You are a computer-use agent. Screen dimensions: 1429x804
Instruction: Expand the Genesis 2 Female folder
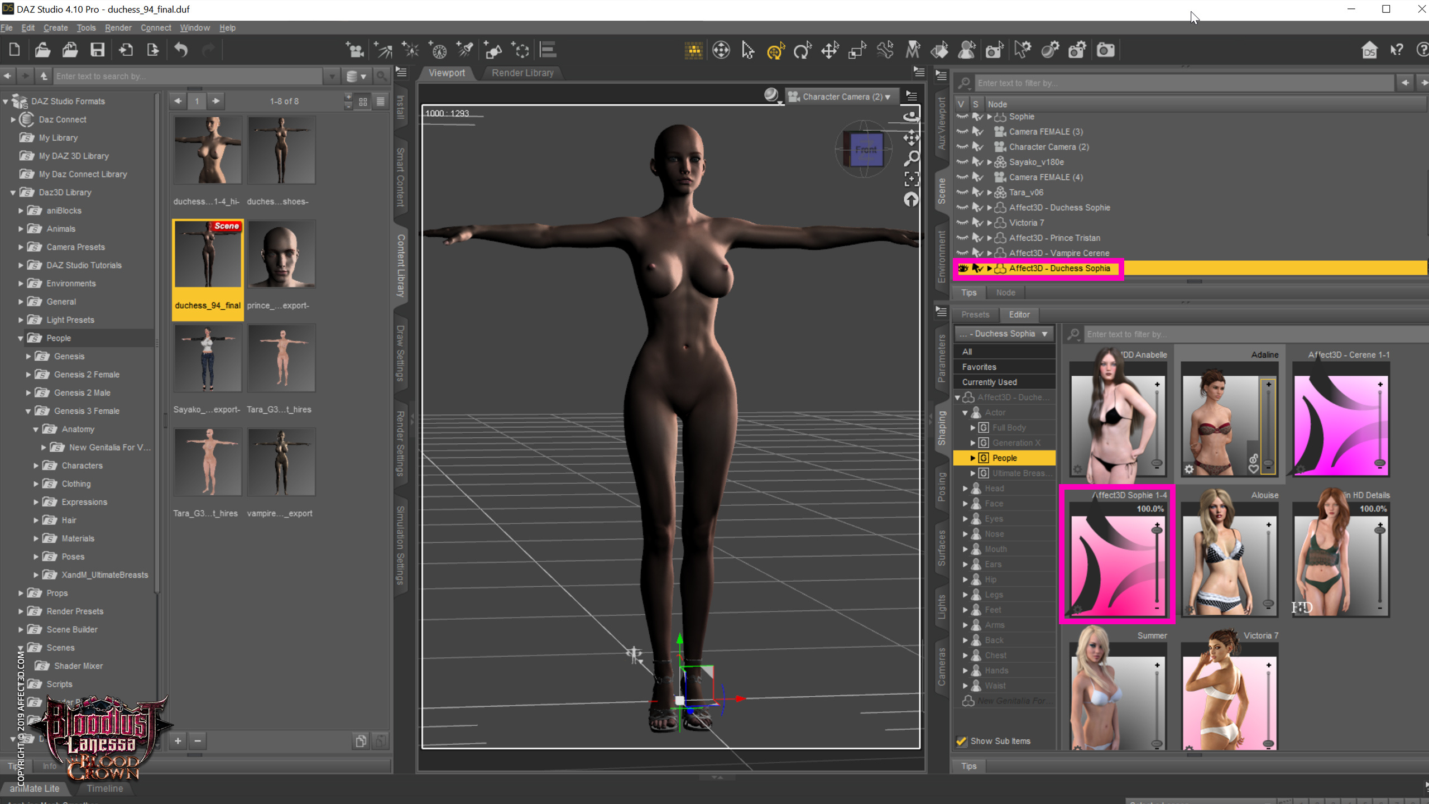coord(28,375)
